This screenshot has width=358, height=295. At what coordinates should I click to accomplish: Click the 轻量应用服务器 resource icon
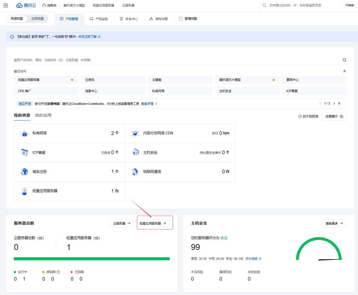[24, 191]
